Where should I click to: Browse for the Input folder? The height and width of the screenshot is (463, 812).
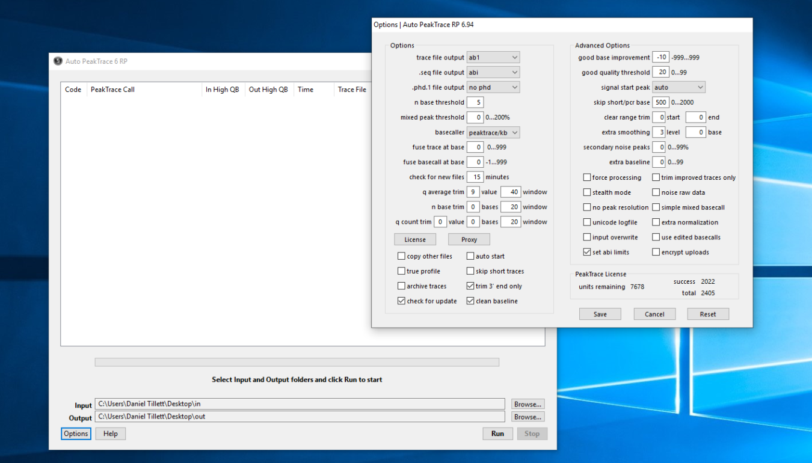(528, 404)
